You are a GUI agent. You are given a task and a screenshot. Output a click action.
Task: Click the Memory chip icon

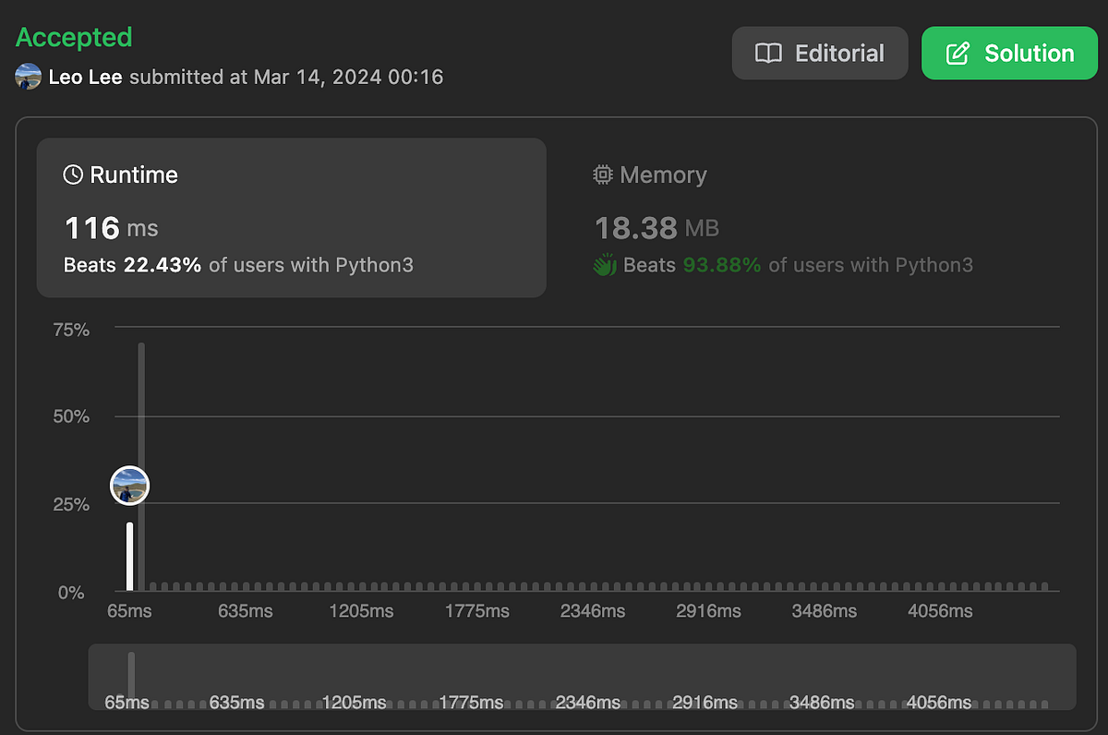click(x=603, y=175)
